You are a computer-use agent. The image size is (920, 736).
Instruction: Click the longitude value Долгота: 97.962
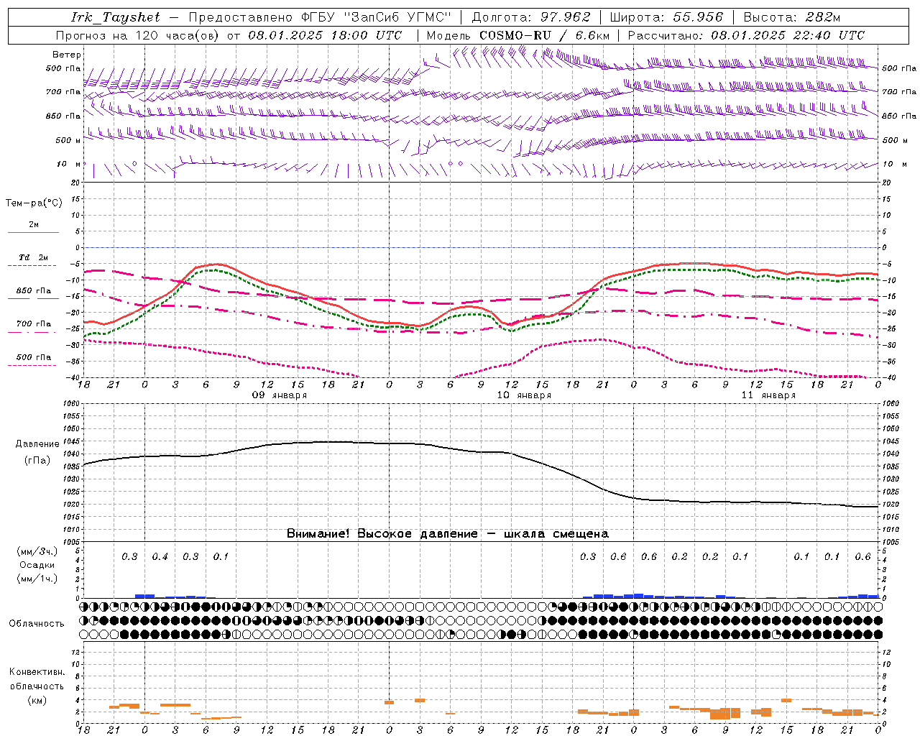pyautogui.click(x=531, y=17)
